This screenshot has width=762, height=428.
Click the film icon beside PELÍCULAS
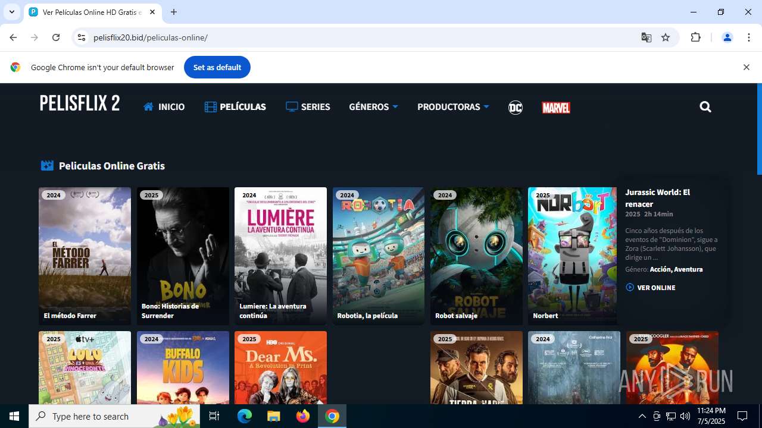pos(210,107)
